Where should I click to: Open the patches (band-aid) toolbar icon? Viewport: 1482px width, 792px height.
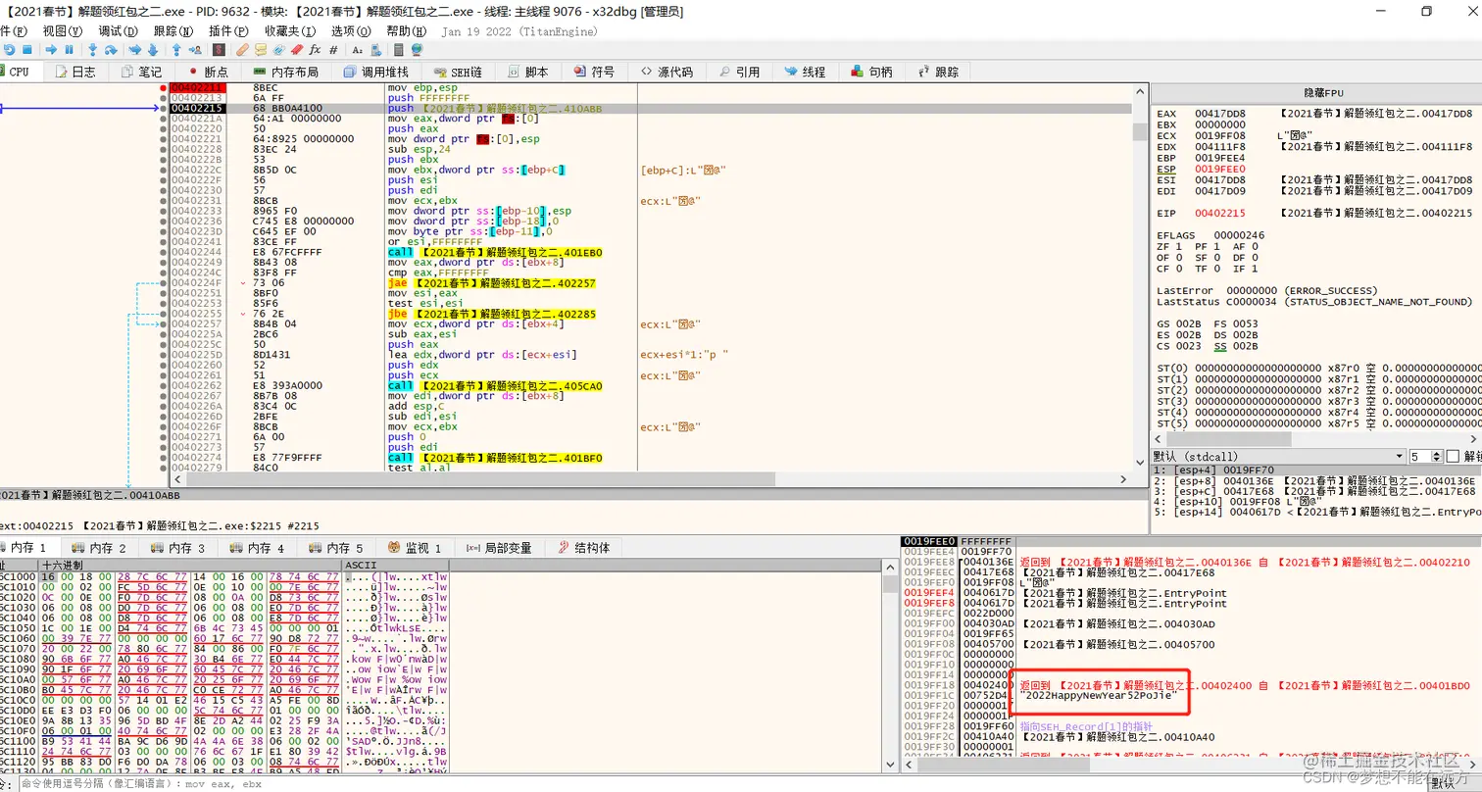tap(242, 49)
